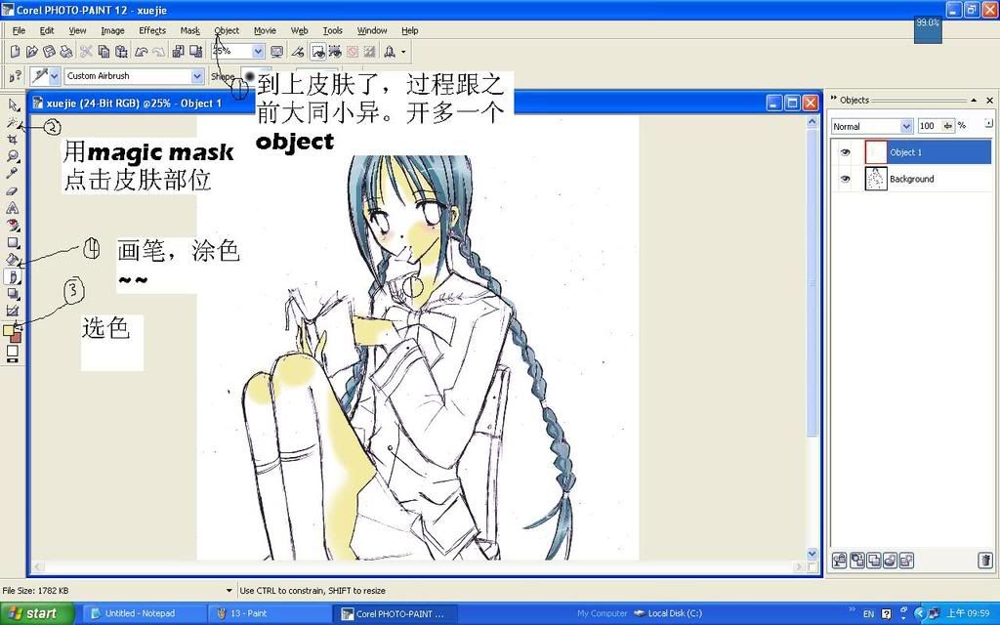This screenshot has width=1000, height=625.
Task: Click the first icon at Objects docker bottom
Action: 840,560
